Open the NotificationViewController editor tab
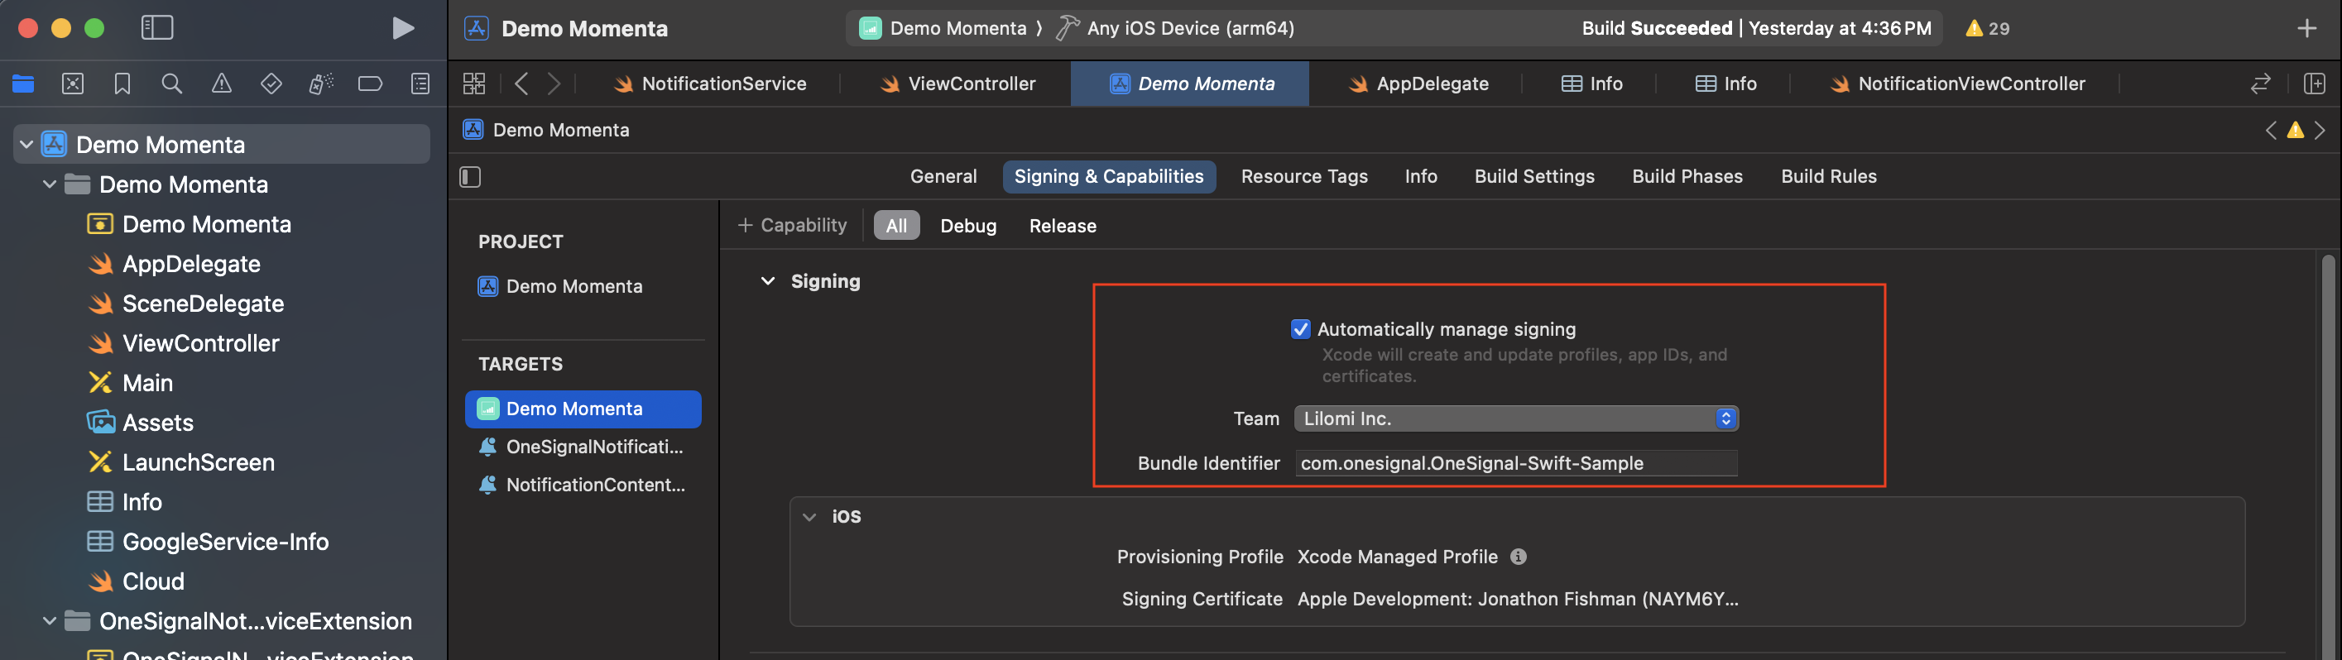 (x=1970, y=84)
